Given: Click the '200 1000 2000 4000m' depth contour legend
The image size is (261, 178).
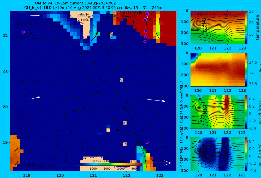Looking at the screenshot, I should tap(38, 165).
